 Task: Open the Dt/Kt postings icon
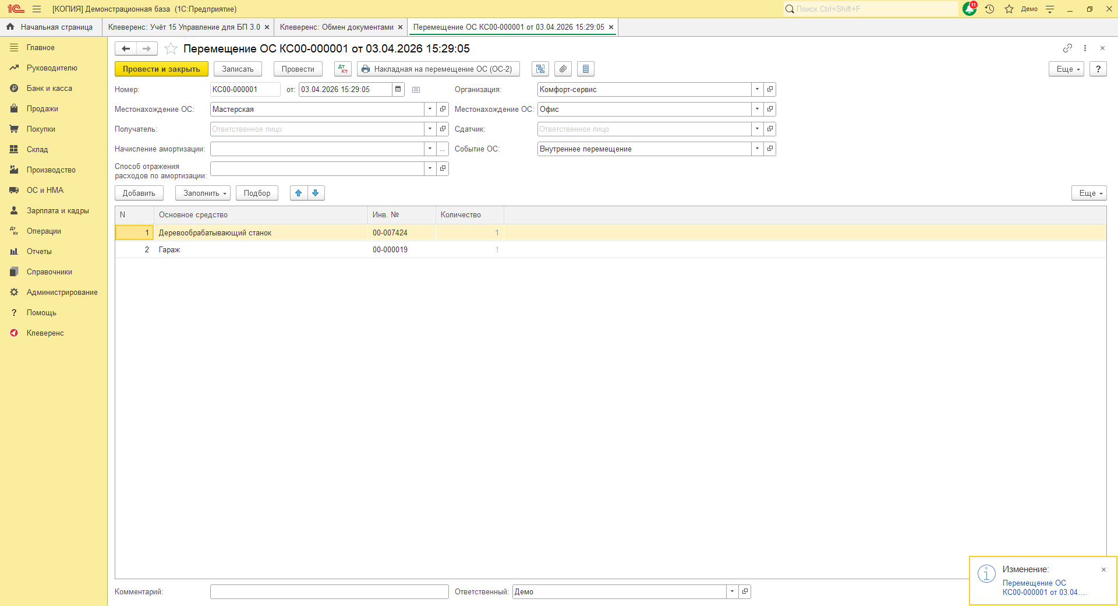pyautogui.click(x=343, y=69)
